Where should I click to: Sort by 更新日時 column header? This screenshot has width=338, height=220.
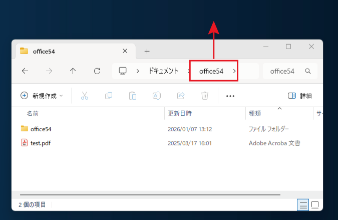[180, 113]
